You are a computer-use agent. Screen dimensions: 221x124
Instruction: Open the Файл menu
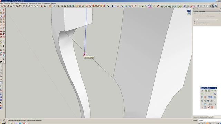1,3
